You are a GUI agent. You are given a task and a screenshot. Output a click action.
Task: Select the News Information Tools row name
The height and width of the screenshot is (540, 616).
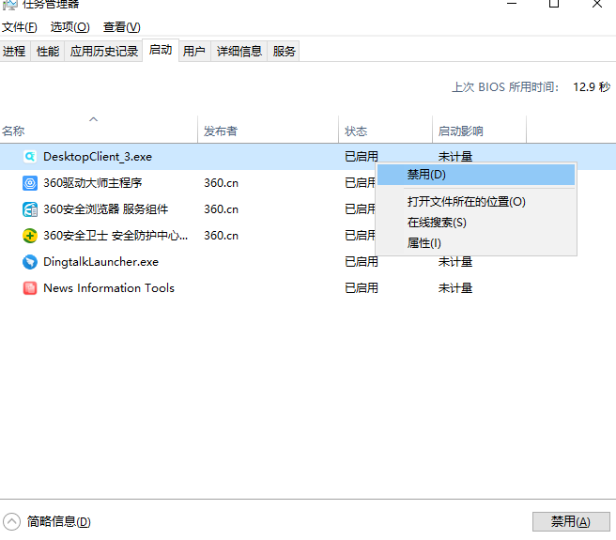(109, 288)
